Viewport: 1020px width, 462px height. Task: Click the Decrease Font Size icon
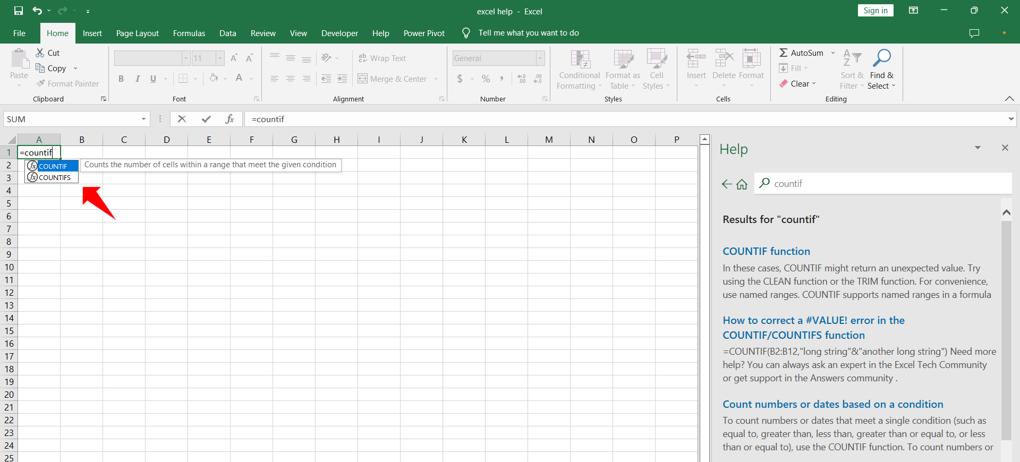coord(249,58)
